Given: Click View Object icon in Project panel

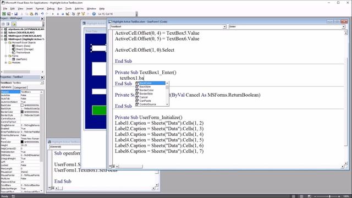Looking at the screenshot, I should pyautogui.click(x=8, y=24).
